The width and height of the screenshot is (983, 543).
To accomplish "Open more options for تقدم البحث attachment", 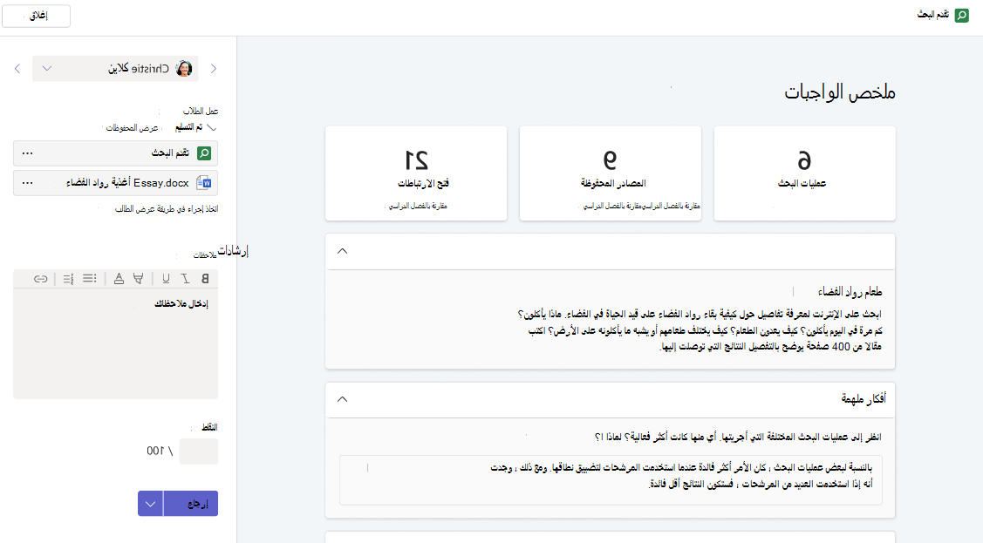I will pos(28,153).
